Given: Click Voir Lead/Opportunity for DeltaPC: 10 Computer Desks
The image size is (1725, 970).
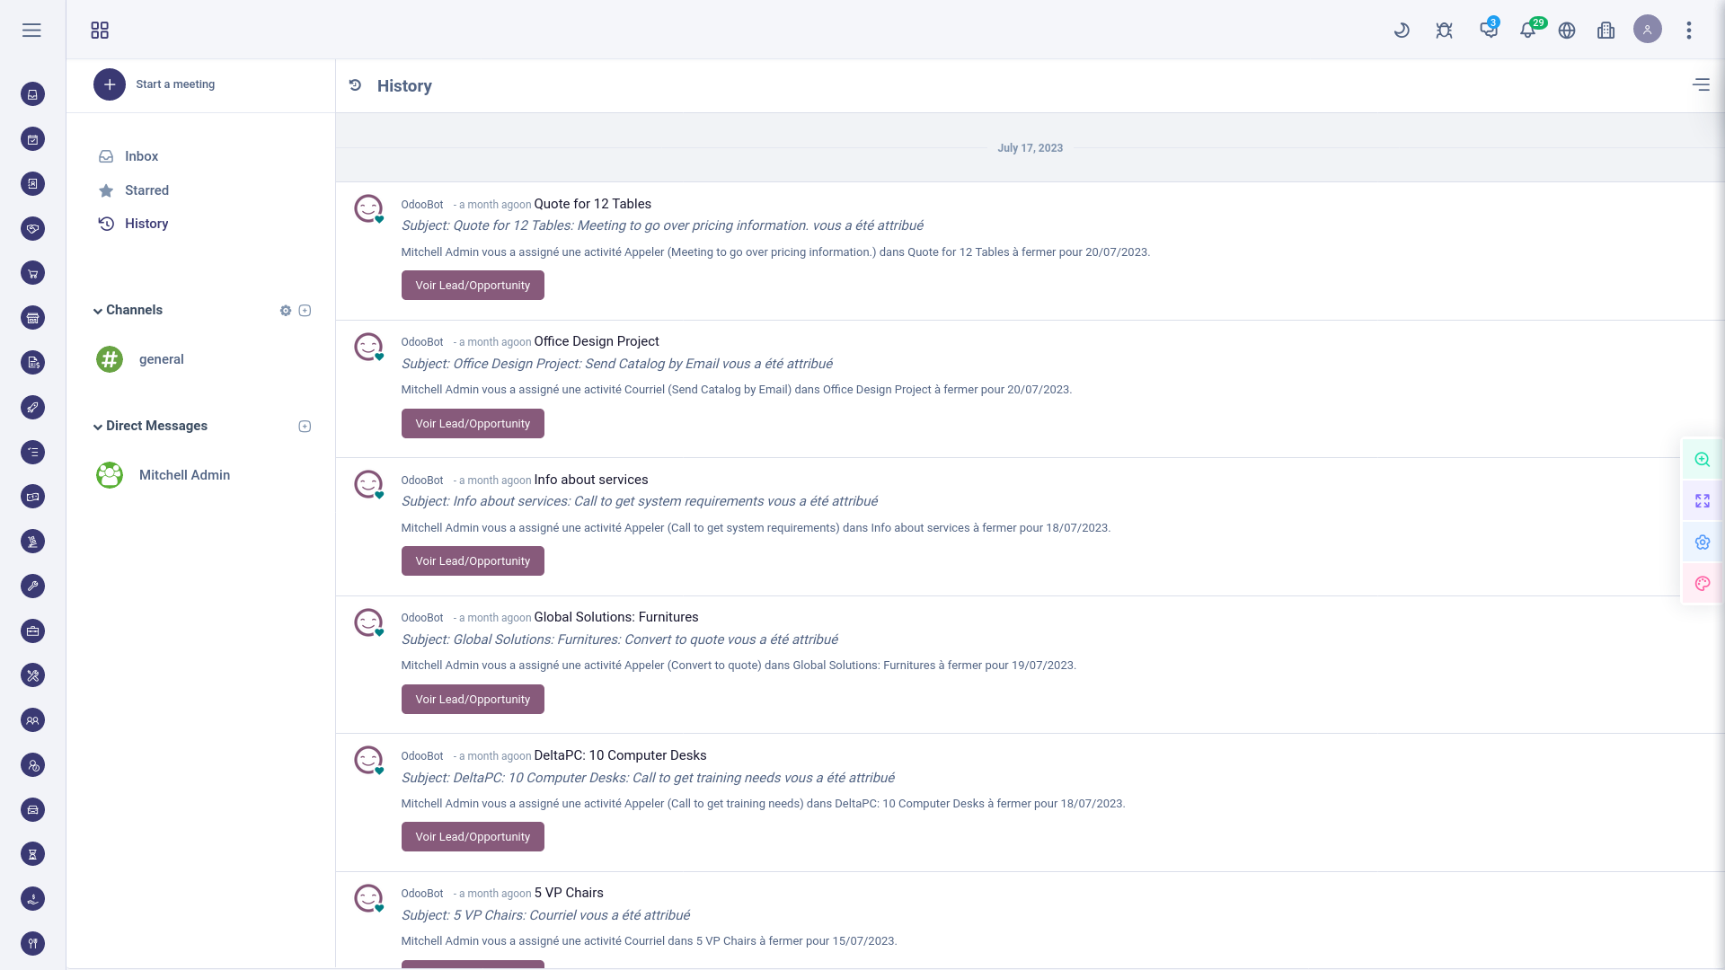Looking at the screenshot, I should tap(473, 837).
